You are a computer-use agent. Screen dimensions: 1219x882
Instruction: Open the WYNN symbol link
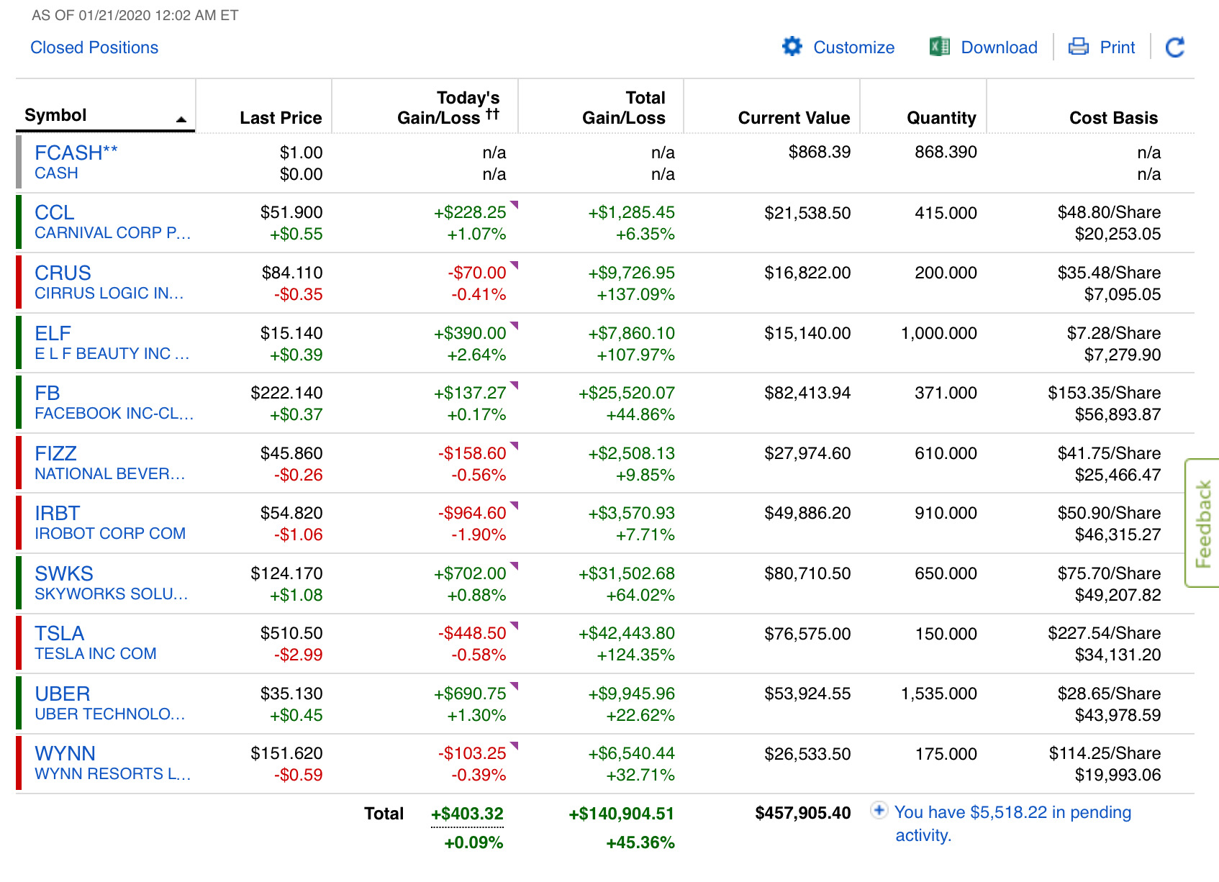pyautogui.click(x=65, y=754)
